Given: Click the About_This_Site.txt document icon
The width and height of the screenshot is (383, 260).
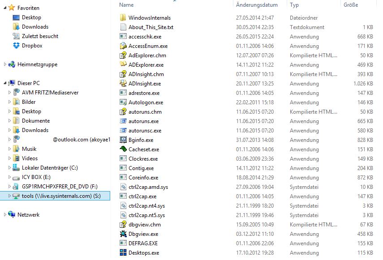Looking at the screenshot, I should pos(123,27).
